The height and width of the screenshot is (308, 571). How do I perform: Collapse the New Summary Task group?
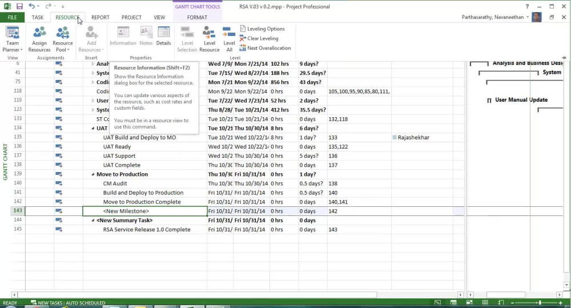point(93,220)
